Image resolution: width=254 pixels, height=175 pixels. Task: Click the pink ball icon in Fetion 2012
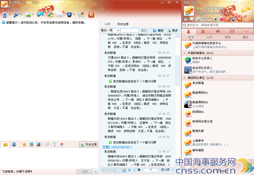(x=222, y=19)
